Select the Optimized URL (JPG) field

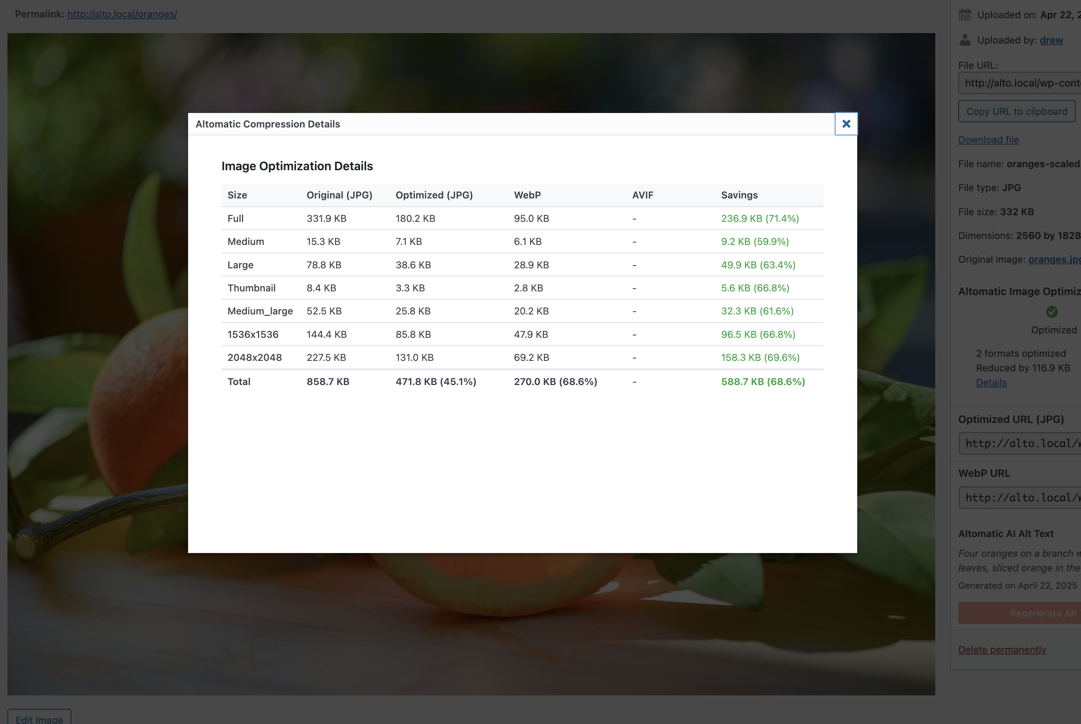pos(1020,443)
